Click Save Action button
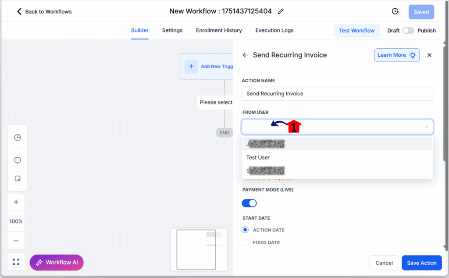This screenshot has height=278, width=449. [x=422, y=263]
